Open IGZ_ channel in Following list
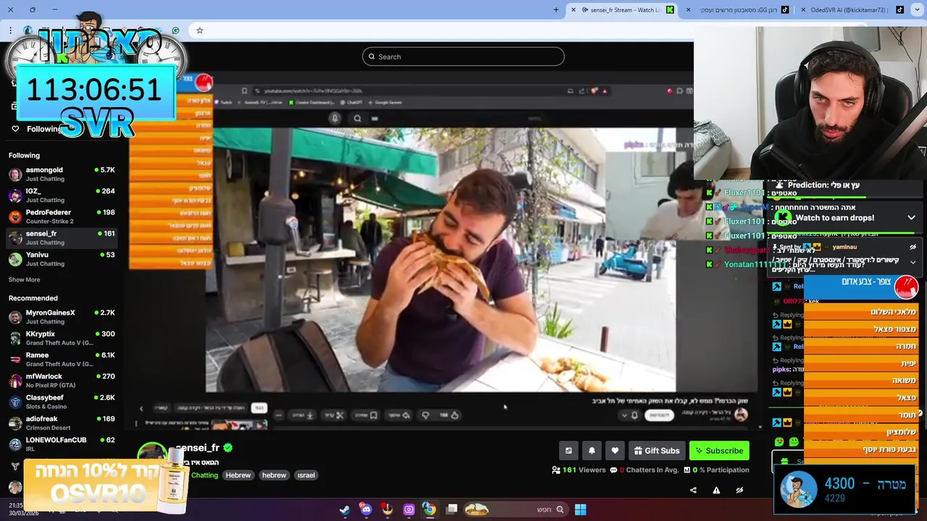This screenshot has height=521, width=927. (62, 195)
